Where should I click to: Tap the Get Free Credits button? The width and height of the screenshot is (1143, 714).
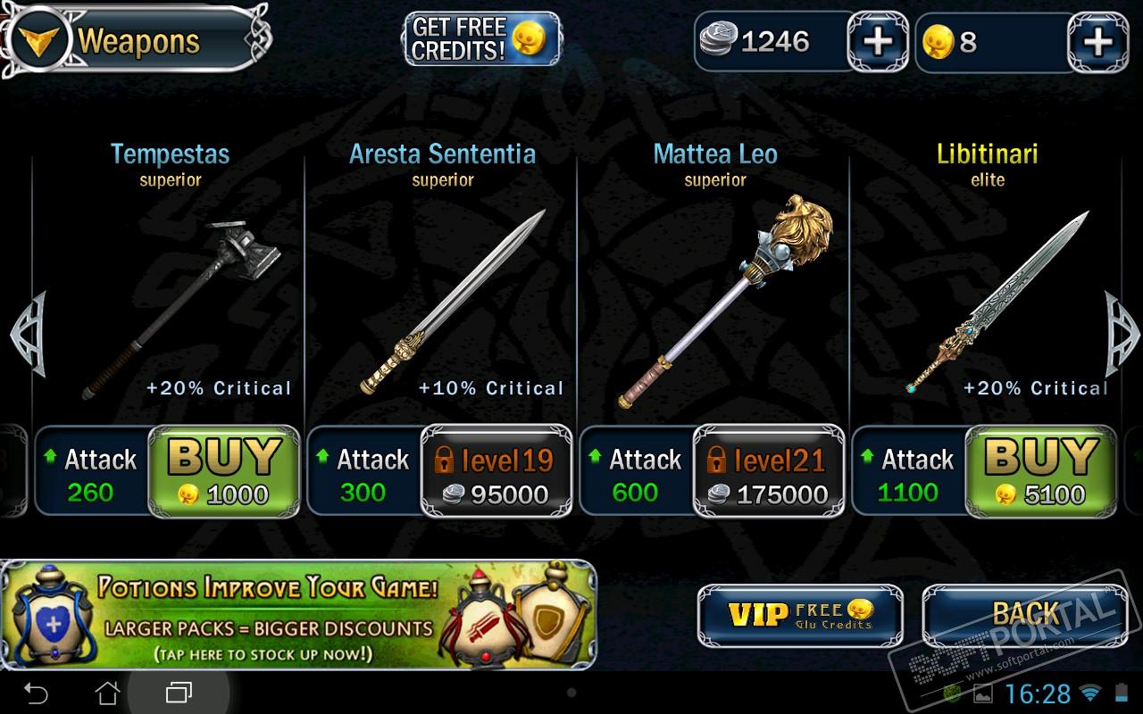(482, 39)
